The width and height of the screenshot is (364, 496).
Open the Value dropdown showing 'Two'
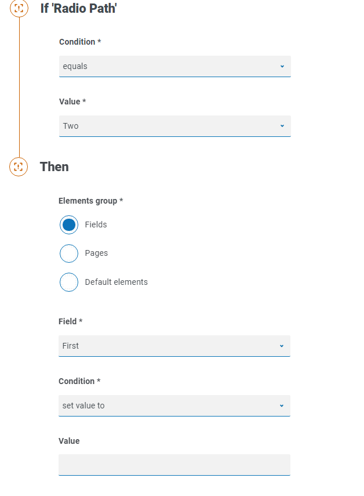coord(168,126)
